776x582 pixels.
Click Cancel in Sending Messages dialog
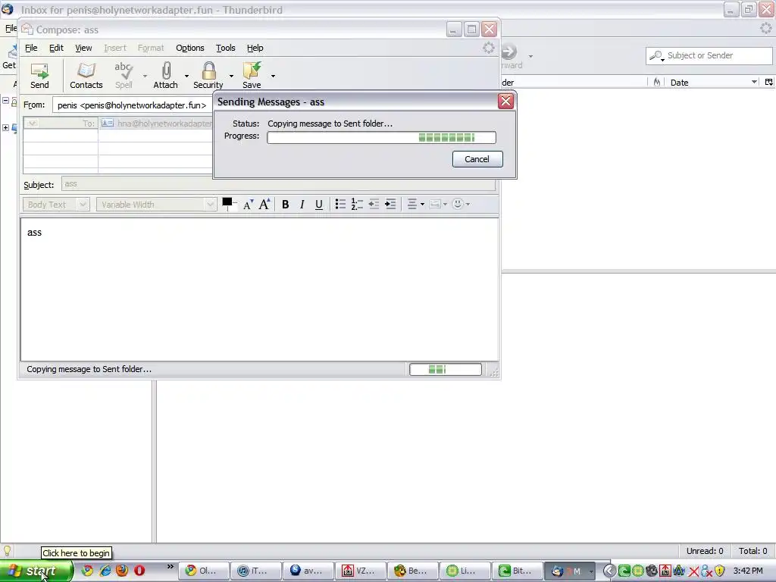(x=477, y=159)
